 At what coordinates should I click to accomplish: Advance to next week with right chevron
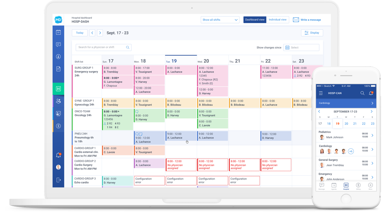[100, 33]
